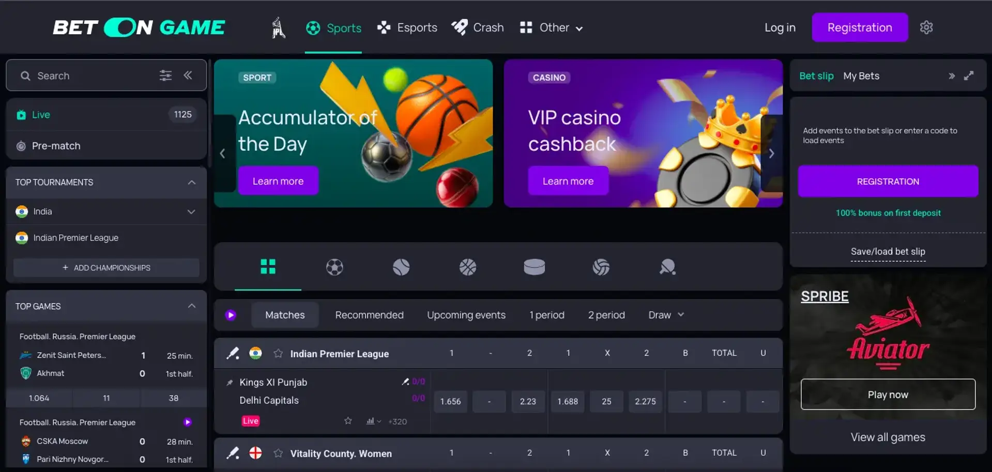Image resolution: width=992 pixels, height=472 pixels.
Task: Select the 1 period tab
Action: tap(547, 315)
